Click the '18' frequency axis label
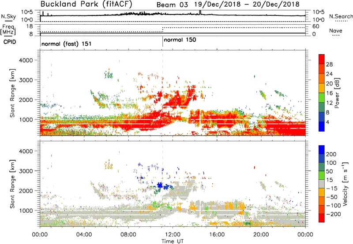Image resolution: width=353 pixels, height=244 pixels. (30, 26)
